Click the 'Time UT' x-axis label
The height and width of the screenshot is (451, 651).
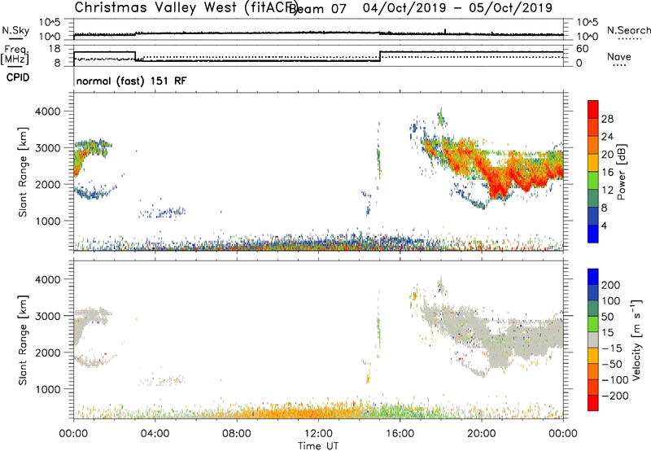(318, 446)
